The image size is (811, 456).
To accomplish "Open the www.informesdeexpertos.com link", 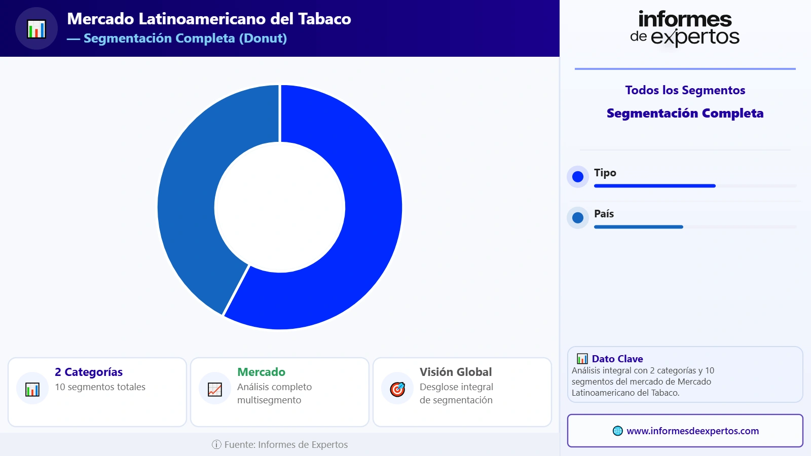I will pos(692,431).
